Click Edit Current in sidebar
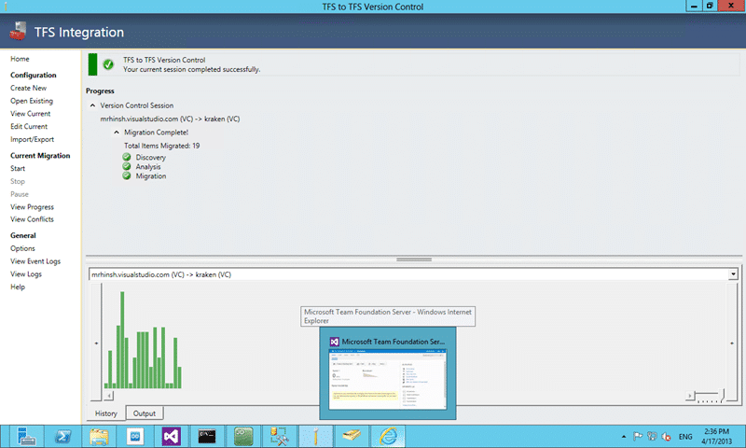 click(29, 126)
